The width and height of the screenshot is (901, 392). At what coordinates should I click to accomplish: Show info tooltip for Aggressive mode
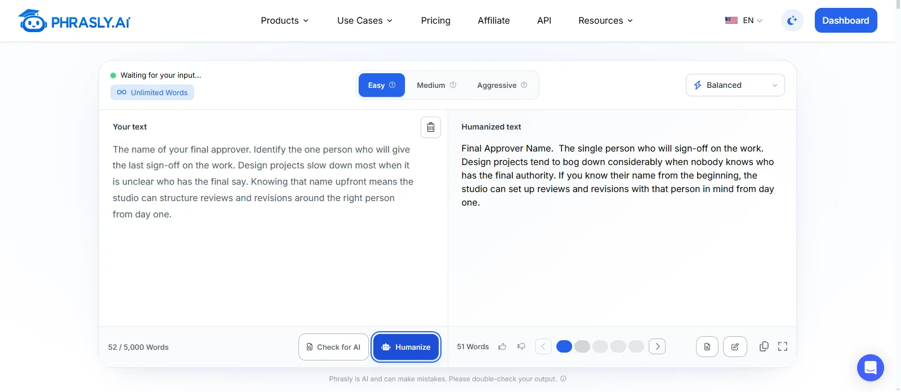click(524, 85)
